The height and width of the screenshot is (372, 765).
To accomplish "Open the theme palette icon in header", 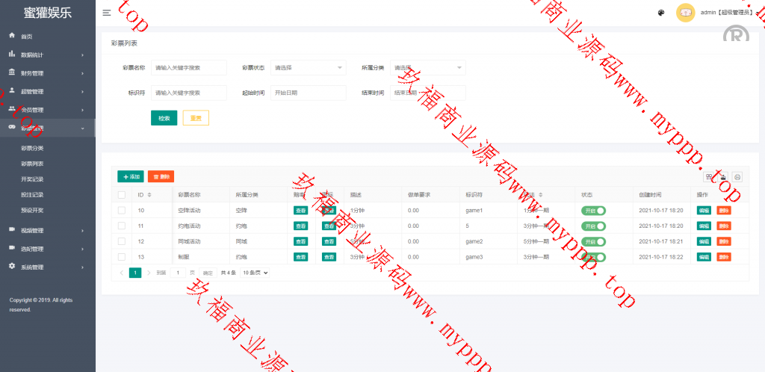I will pyautogui.click(x=661, y=13).
